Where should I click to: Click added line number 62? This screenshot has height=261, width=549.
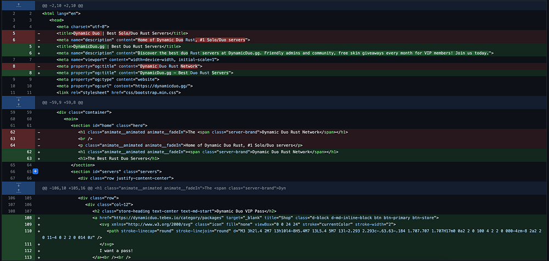pyautogui.click(x=30, y=152)
